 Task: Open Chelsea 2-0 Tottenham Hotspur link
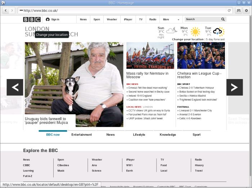click(197, 88)
